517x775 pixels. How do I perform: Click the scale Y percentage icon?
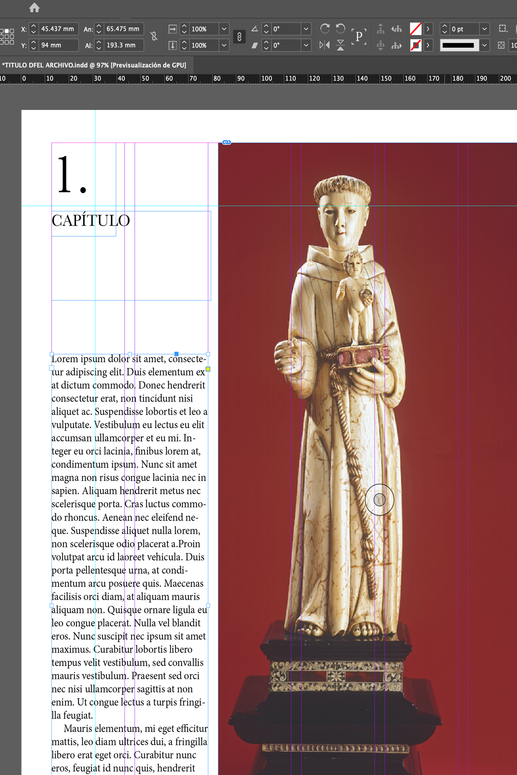173,45
